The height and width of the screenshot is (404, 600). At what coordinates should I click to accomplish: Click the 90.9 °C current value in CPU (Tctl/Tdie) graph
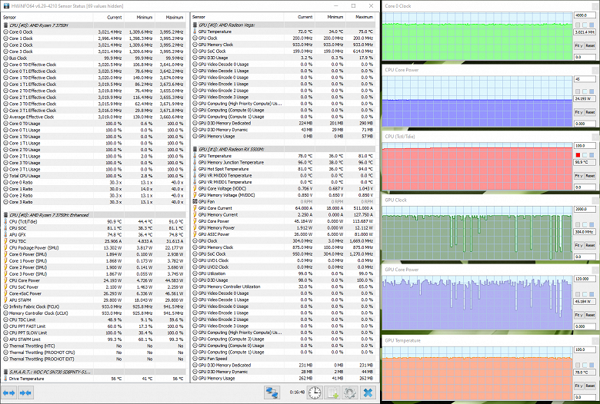pos(585,162)
